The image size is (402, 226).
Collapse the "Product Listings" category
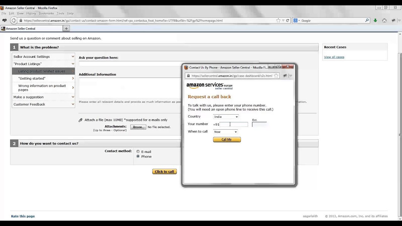click(x=43, y=64)
